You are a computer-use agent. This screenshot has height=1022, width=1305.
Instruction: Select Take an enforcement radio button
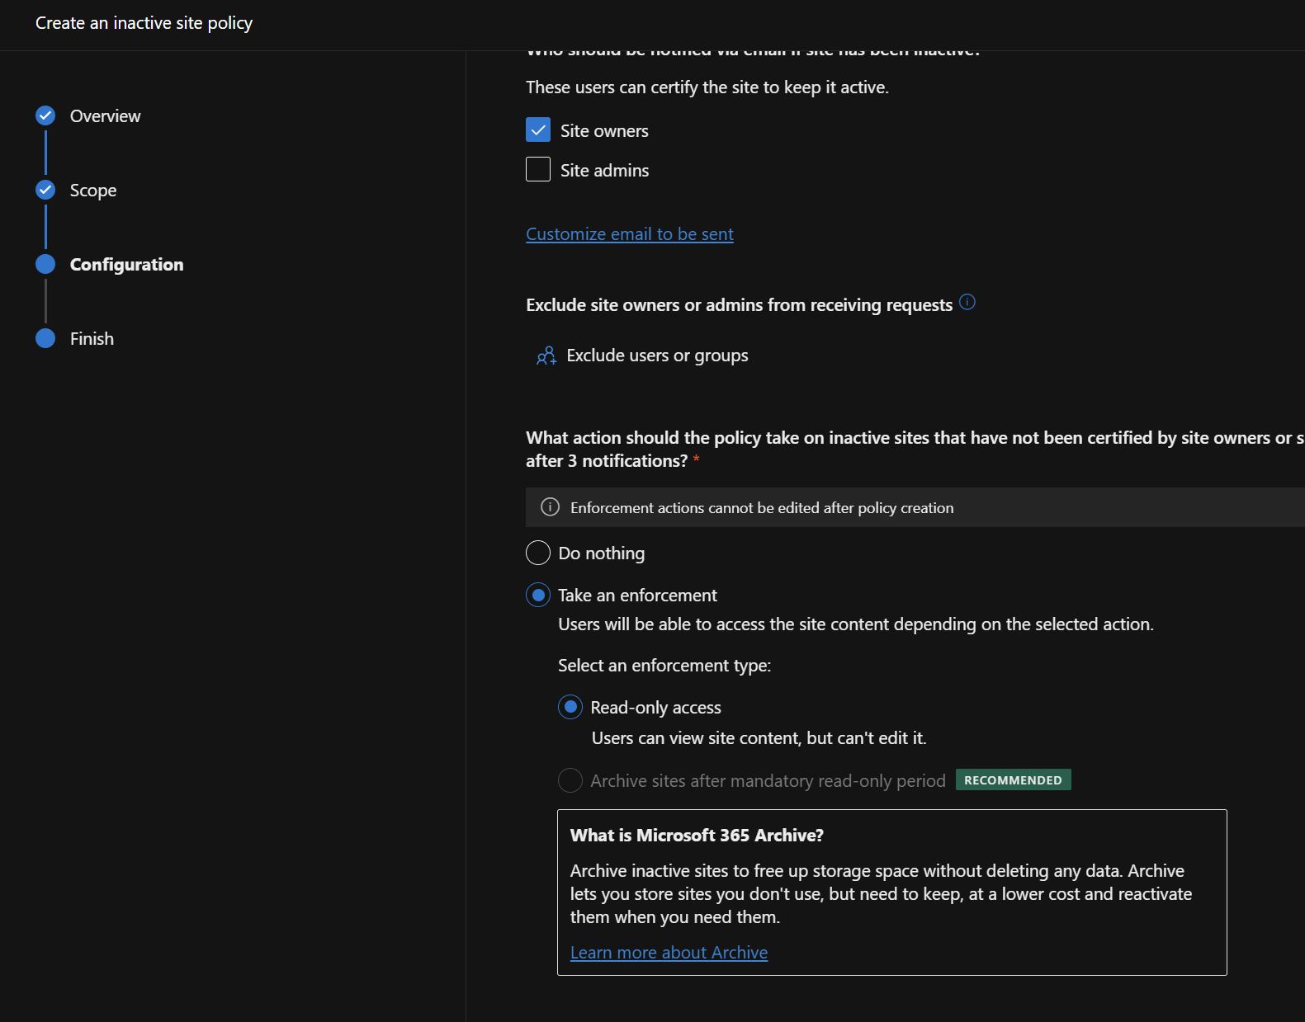(x=538, y=595)
